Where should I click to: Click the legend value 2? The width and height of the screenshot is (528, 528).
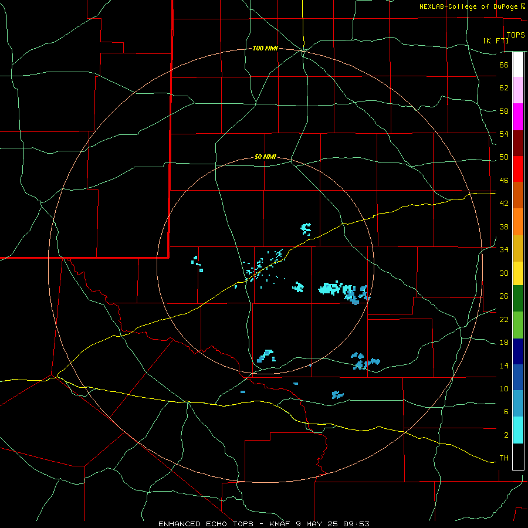pyautogui.click(x=506, y=435)
